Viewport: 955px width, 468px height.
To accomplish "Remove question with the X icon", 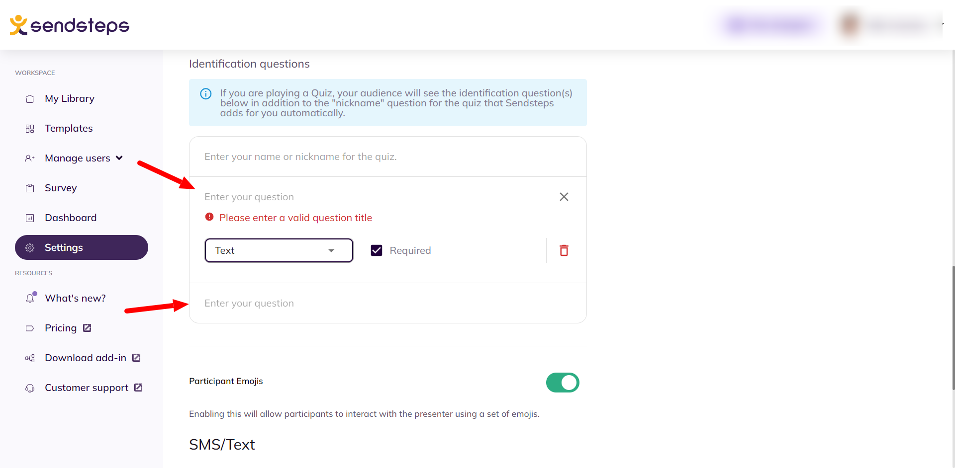I will [x=564, y=197].
